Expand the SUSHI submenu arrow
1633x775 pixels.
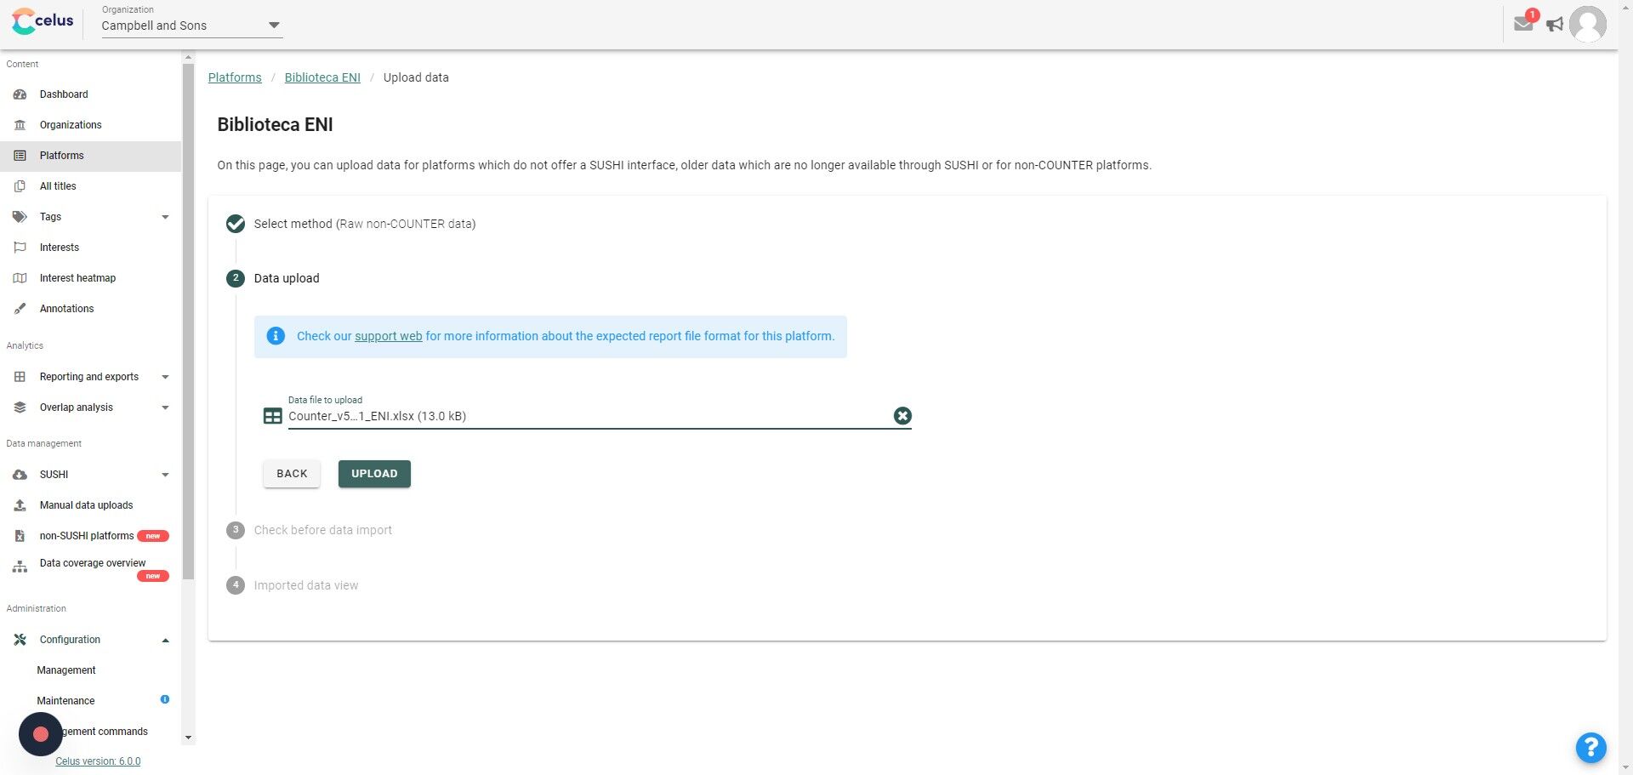(x=165, y=475)
